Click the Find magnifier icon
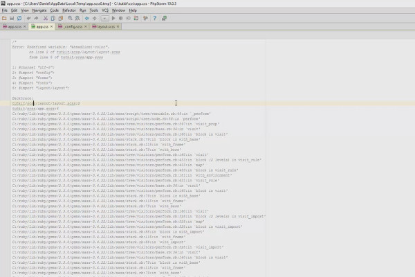Screen dimensions: 415x277 (x=70, y=18)
